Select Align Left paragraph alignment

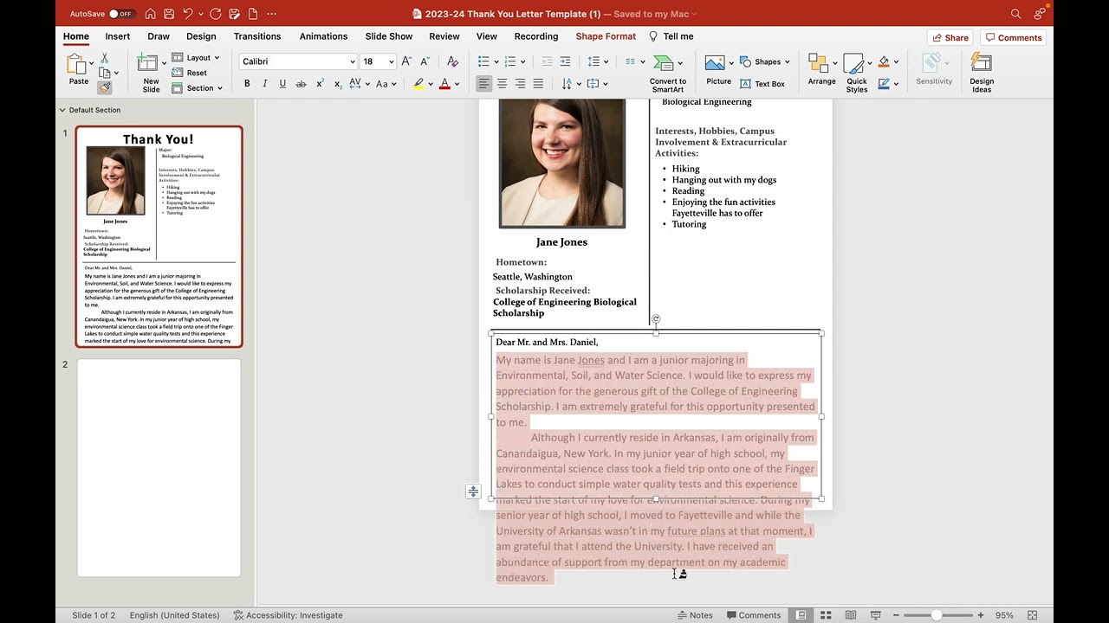[x=483, y=84]
